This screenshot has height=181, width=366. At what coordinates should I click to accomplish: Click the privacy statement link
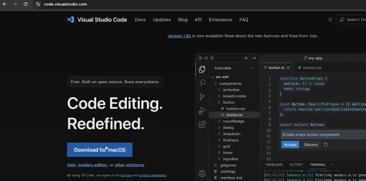152,175
